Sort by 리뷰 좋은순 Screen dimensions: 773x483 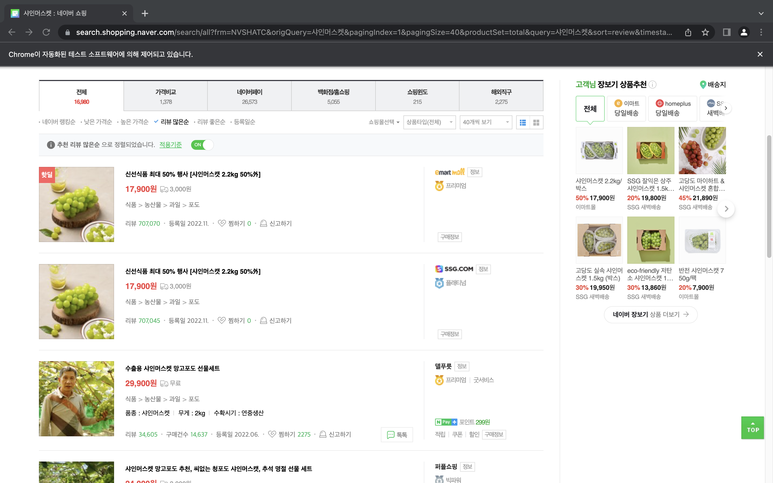pos(211,122)
